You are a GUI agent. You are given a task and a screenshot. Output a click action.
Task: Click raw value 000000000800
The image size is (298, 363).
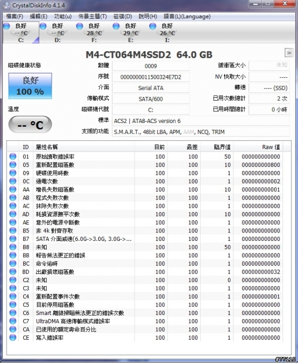point(261,165)
